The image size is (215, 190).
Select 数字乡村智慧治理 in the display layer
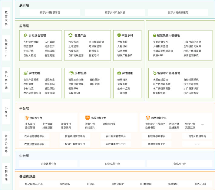point(50,12)
